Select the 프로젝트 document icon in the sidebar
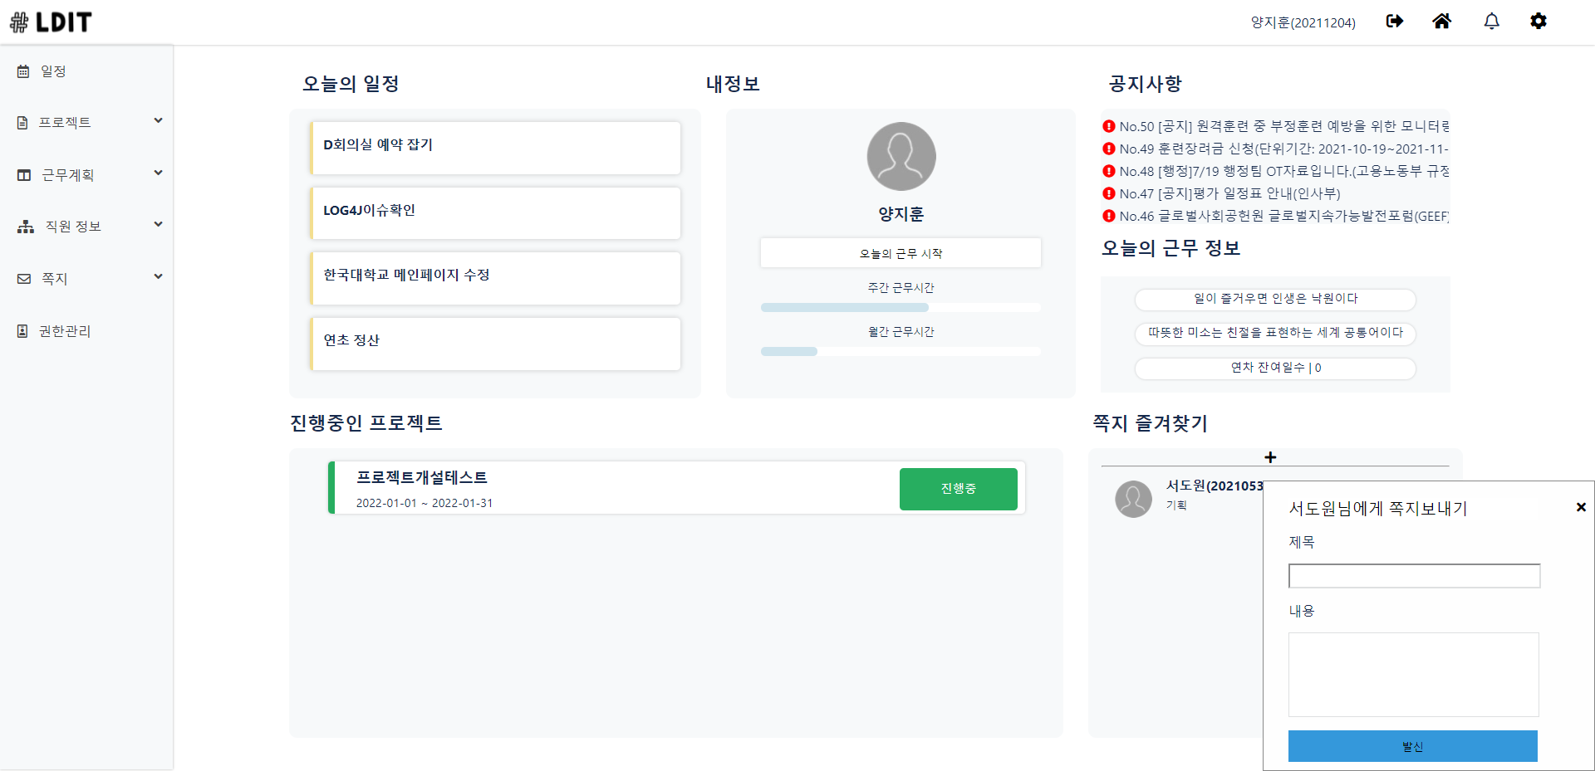The image size is (1595, 771). [x=22, y=121]
